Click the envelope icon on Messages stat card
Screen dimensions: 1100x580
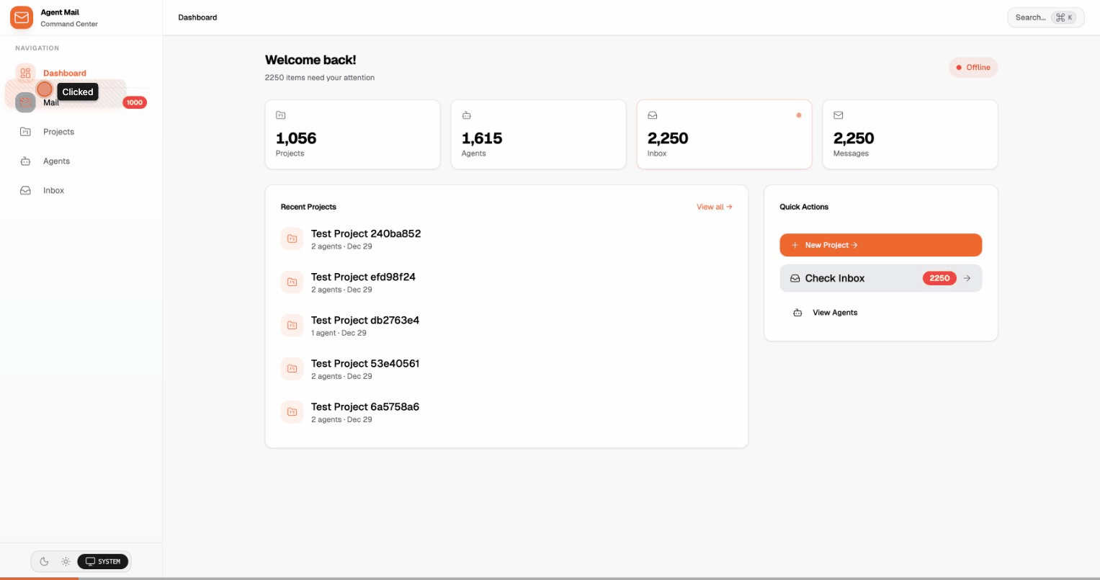tap(839, 115)
